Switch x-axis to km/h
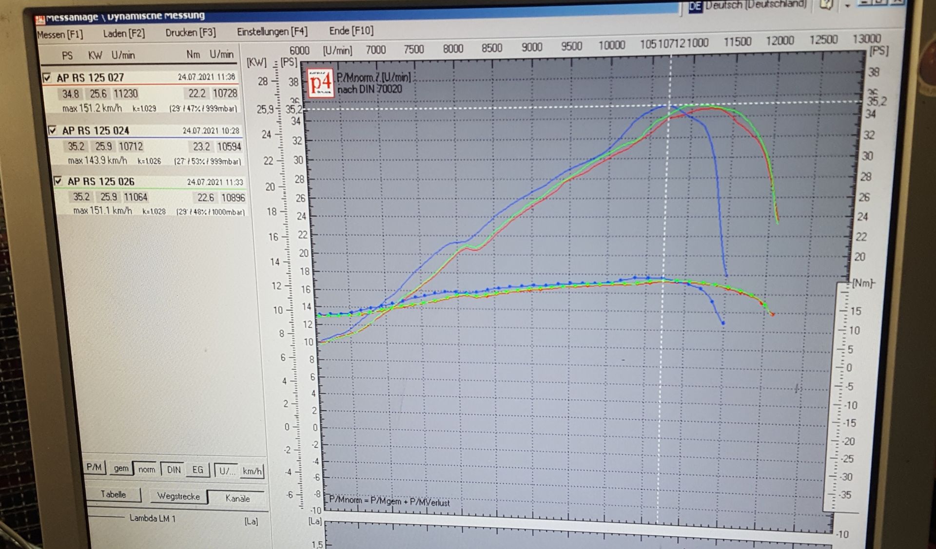936x549 pixels. point(252,471)
